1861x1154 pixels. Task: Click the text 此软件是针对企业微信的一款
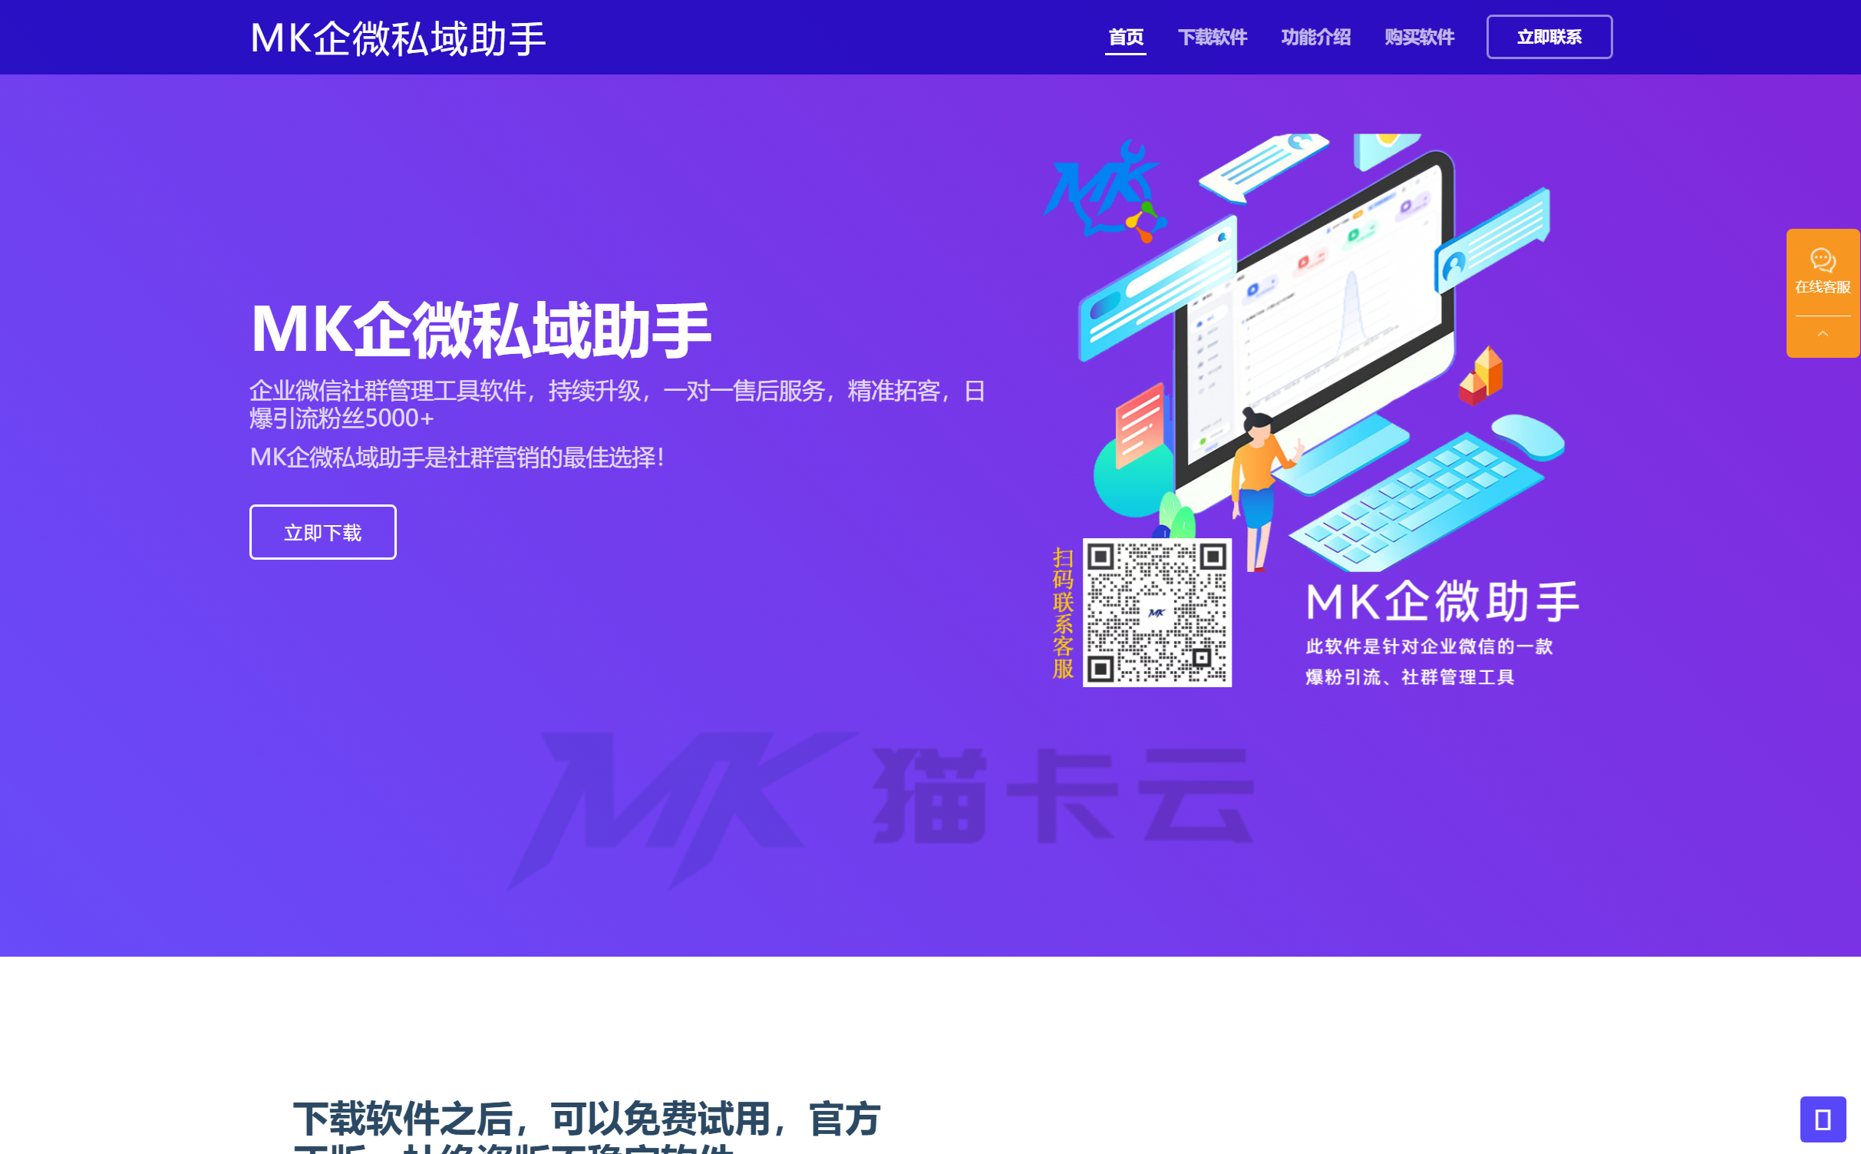click(1429, 646)
